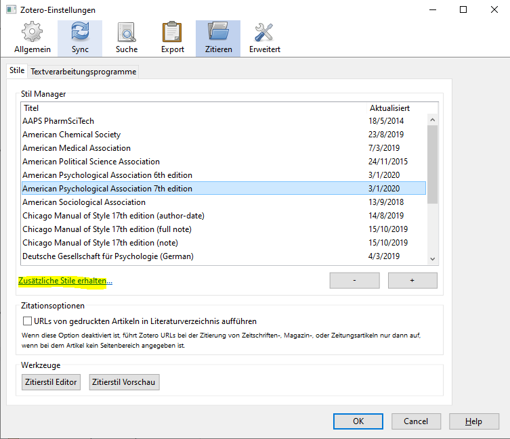Select Deutsche Gesellschaft für Psychologie style
Viewport: 510px width, 439px height.
pos(224,256)
